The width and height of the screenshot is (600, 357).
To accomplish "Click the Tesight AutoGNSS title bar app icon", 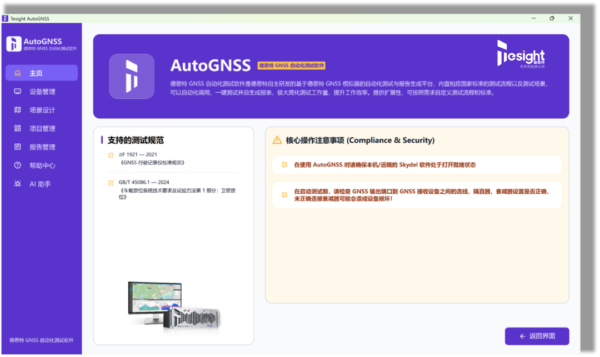I will click(x=5, y=18).
